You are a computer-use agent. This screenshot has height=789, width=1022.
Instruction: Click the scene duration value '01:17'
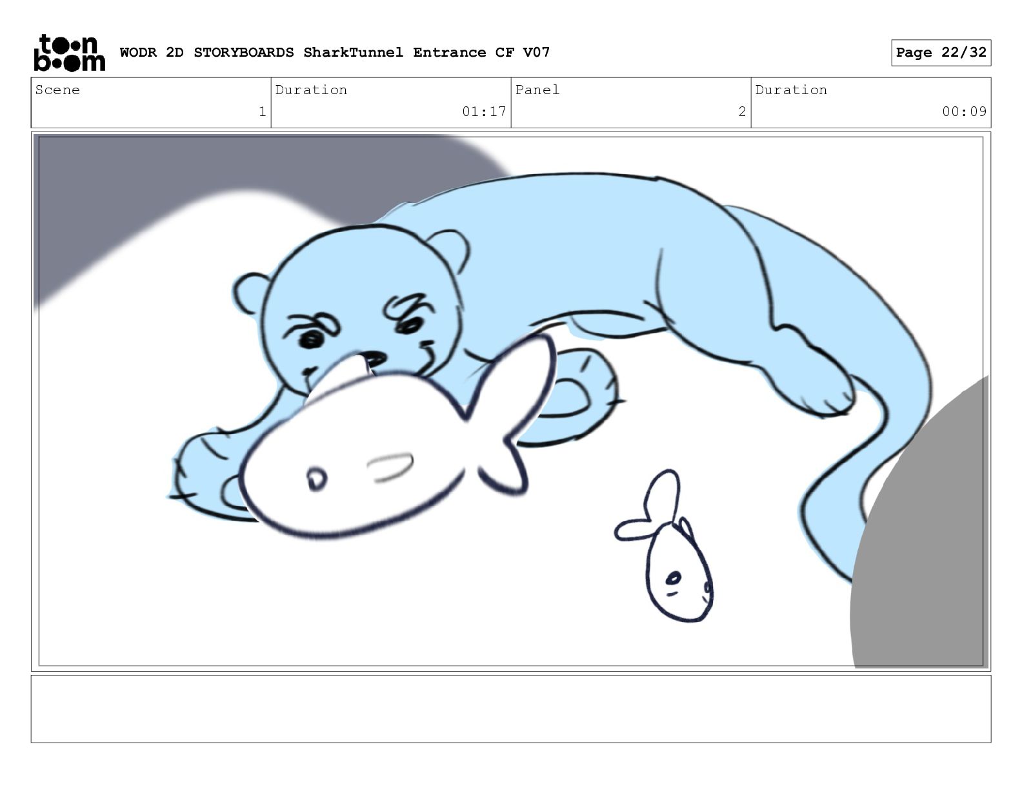click(x=484, y=112)
